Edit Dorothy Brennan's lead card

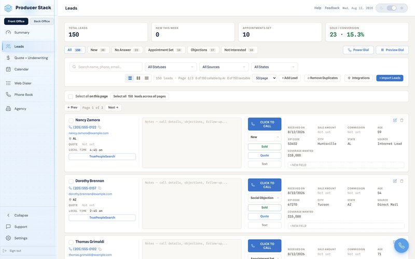pyautogui.click(x=395, y=181)
